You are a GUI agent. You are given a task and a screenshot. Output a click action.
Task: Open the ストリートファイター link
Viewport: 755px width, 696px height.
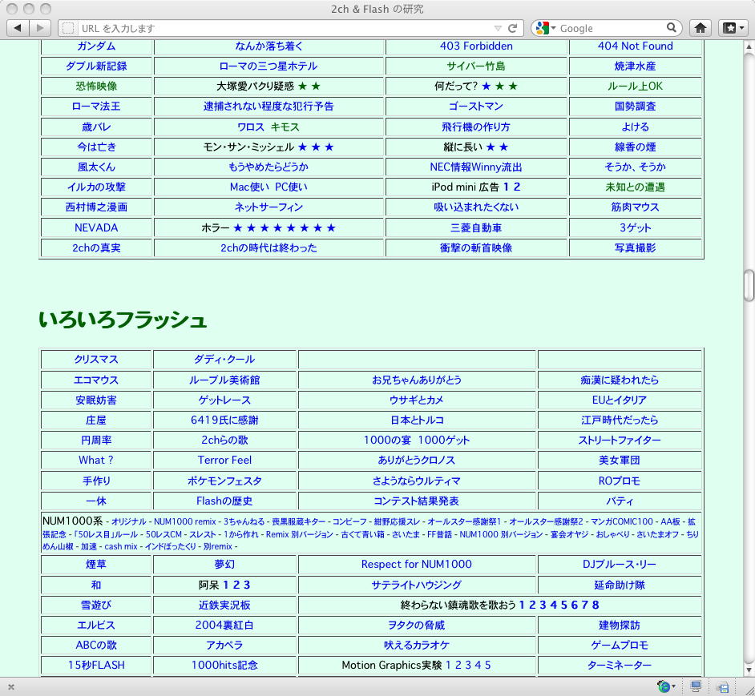(x=620, y=441)
